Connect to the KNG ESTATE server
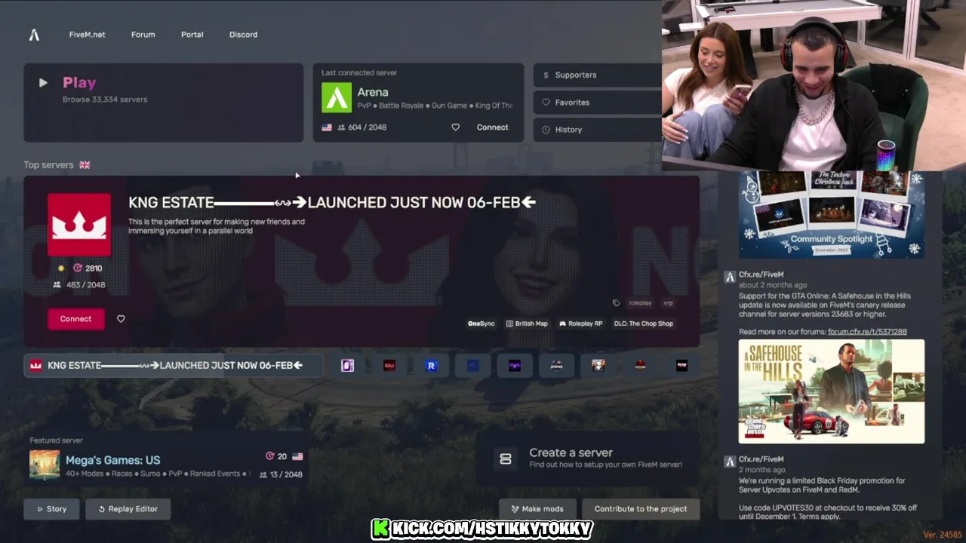966x543 pixels. click(75, 319)
